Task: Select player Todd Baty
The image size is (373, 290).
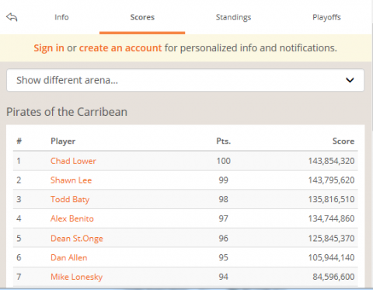Action: point(70,199)
